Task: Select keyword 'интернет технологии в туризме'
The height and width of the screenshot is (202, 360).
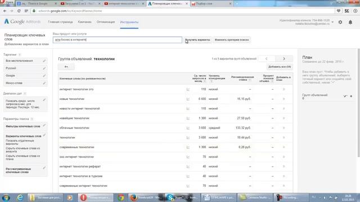Action: [81, 176]
